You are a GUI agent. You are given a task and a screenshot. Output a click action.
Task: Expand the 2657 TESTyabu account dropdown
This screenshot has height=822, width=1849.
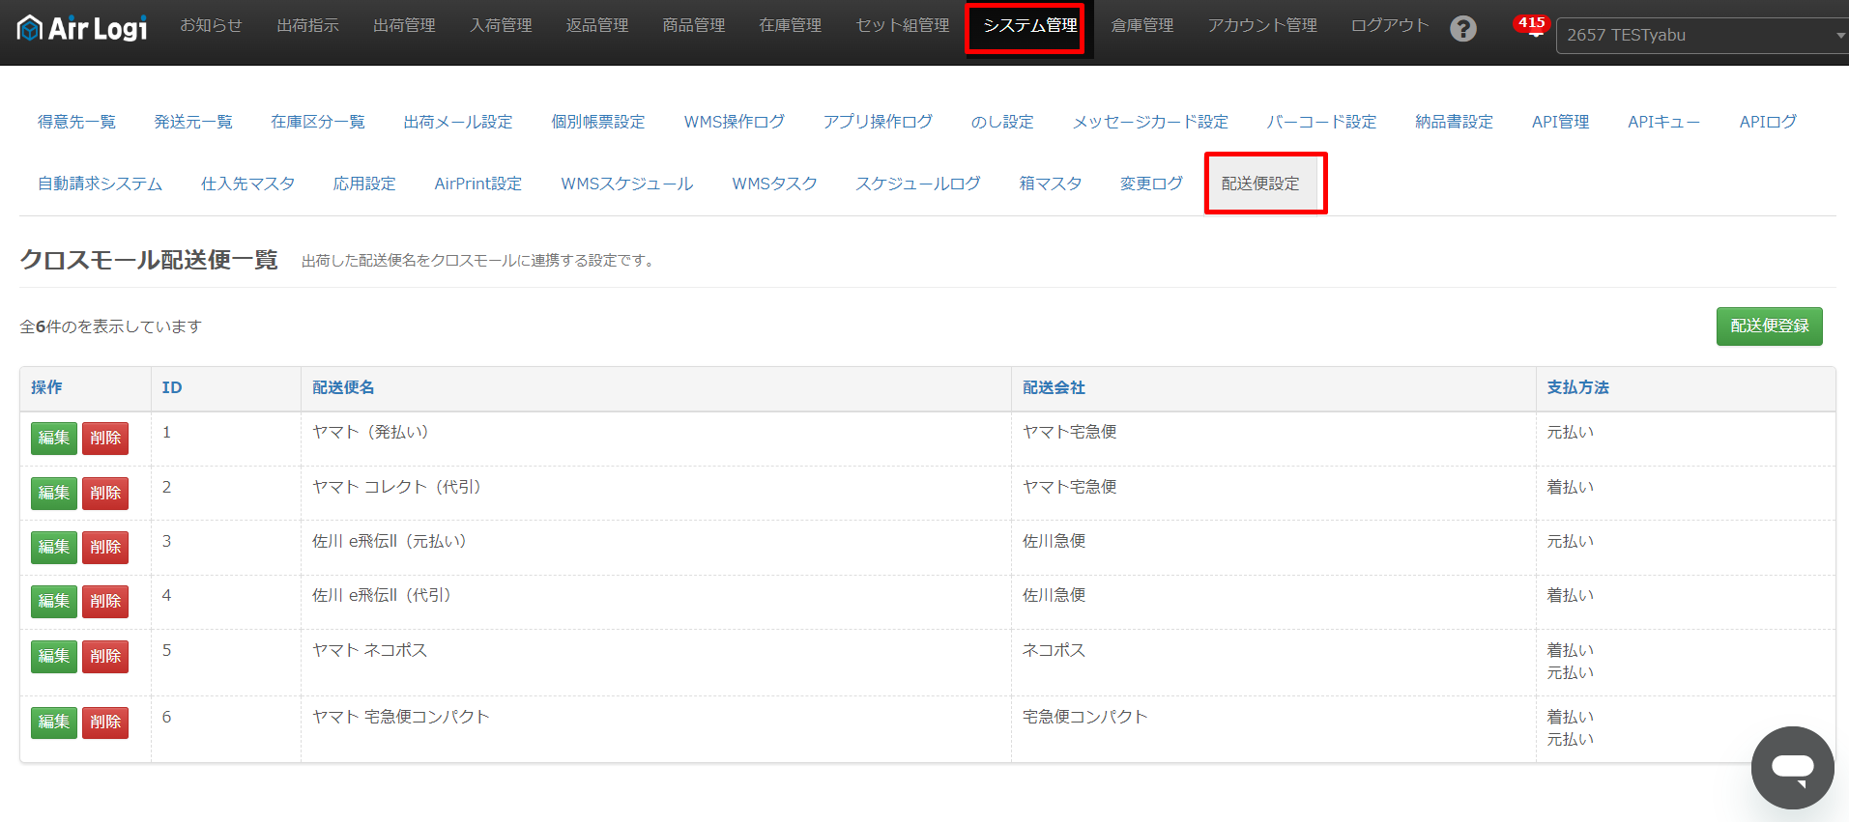click(1701, 36)
